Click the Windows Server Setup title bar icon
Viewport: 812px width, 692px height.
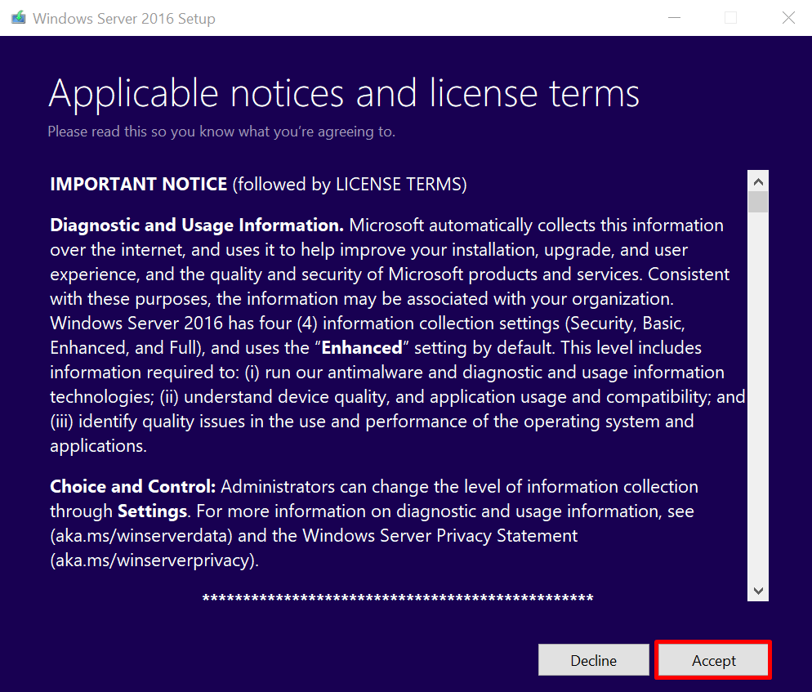18,18
